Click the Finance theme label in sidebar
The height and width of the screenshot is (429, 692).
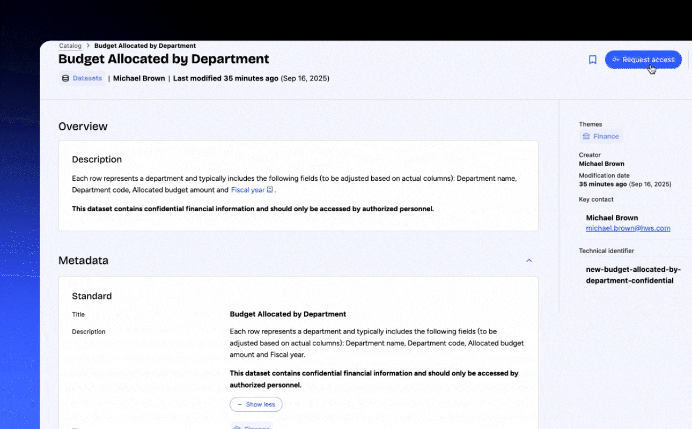click(606, 137)
